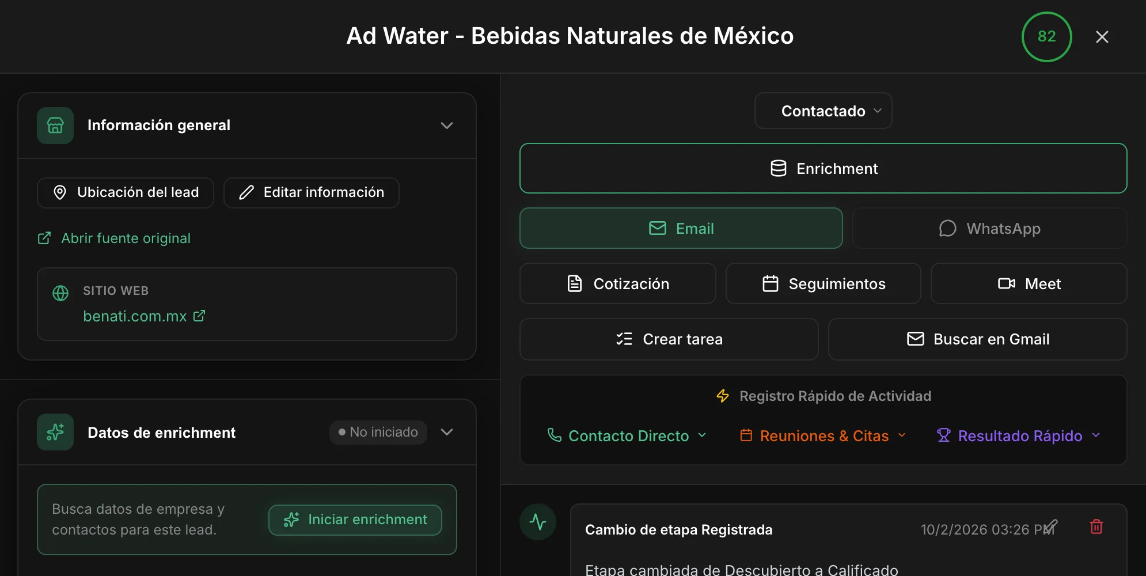Click the timestamp 10/2/2026 03:26 PM
The height and width of the screenshot is (576, 1146).
pos(987,529)
